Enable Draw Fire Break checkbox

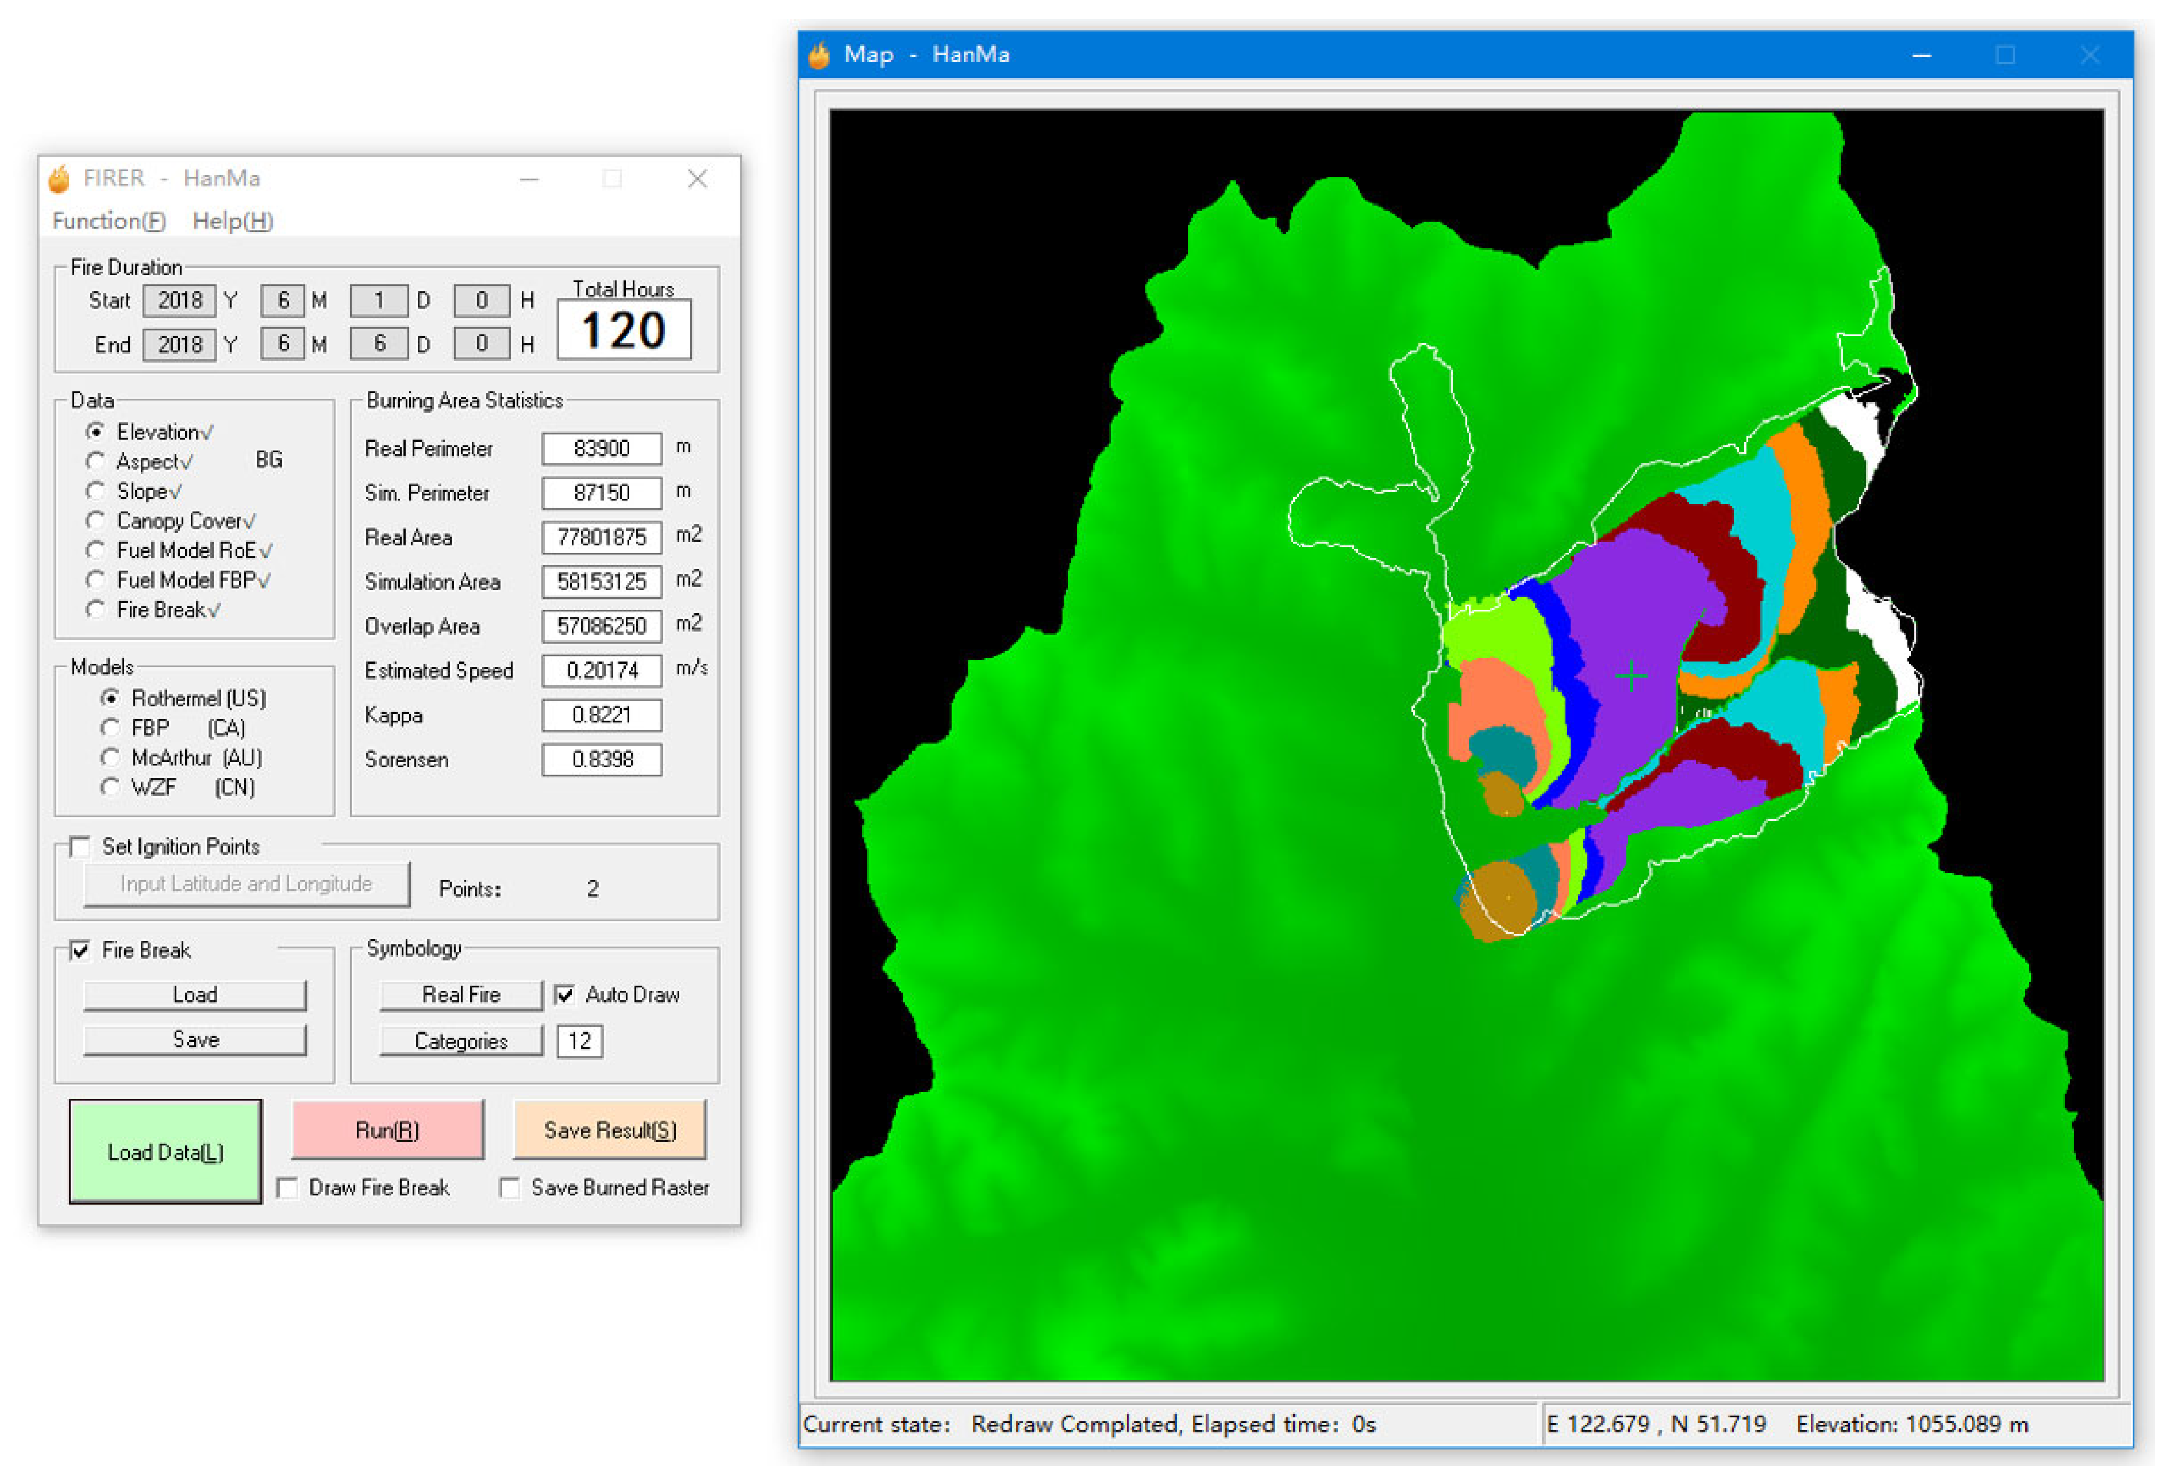(288, 1188)
